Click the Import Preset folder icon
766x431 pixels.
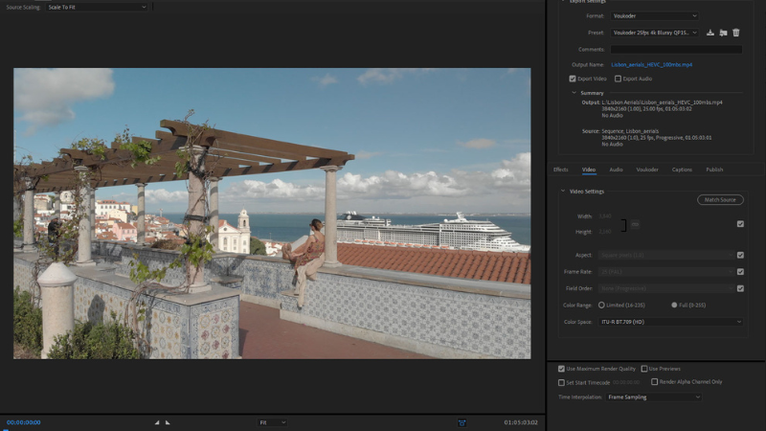coord(723,33)
